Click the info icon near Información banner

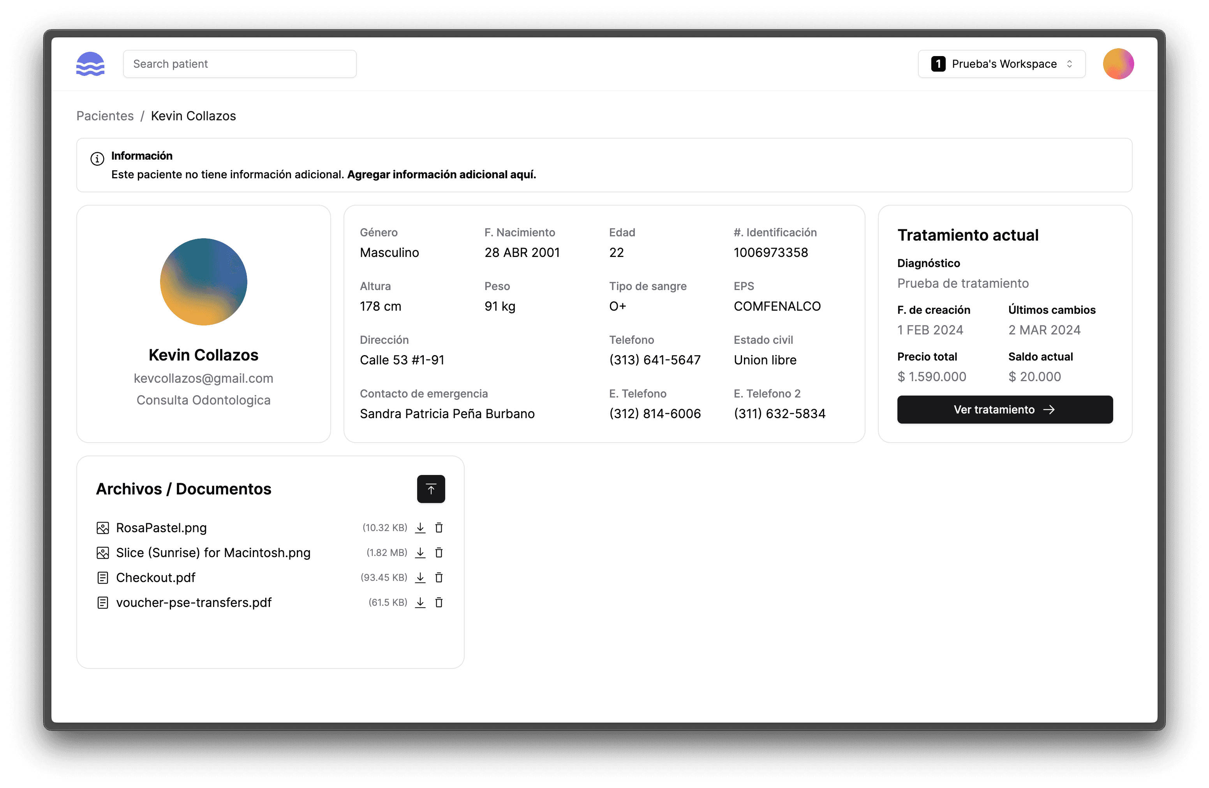97,158
